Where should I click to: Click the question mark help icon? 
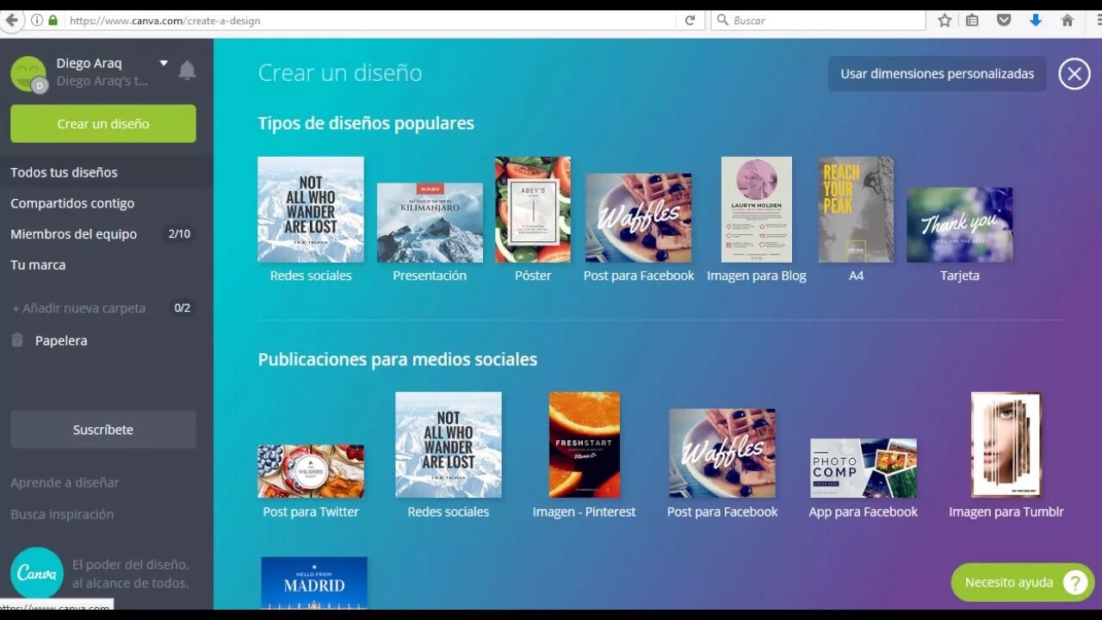(1075, 583)
